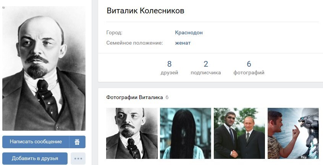
Task: Click the Написать сообщение button
Action: tap(36, 142)
